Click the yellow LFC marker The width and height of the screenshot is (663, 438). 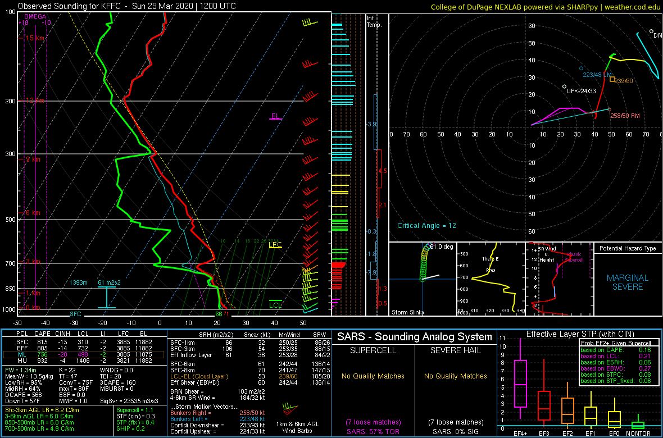[x=275, y=245]
